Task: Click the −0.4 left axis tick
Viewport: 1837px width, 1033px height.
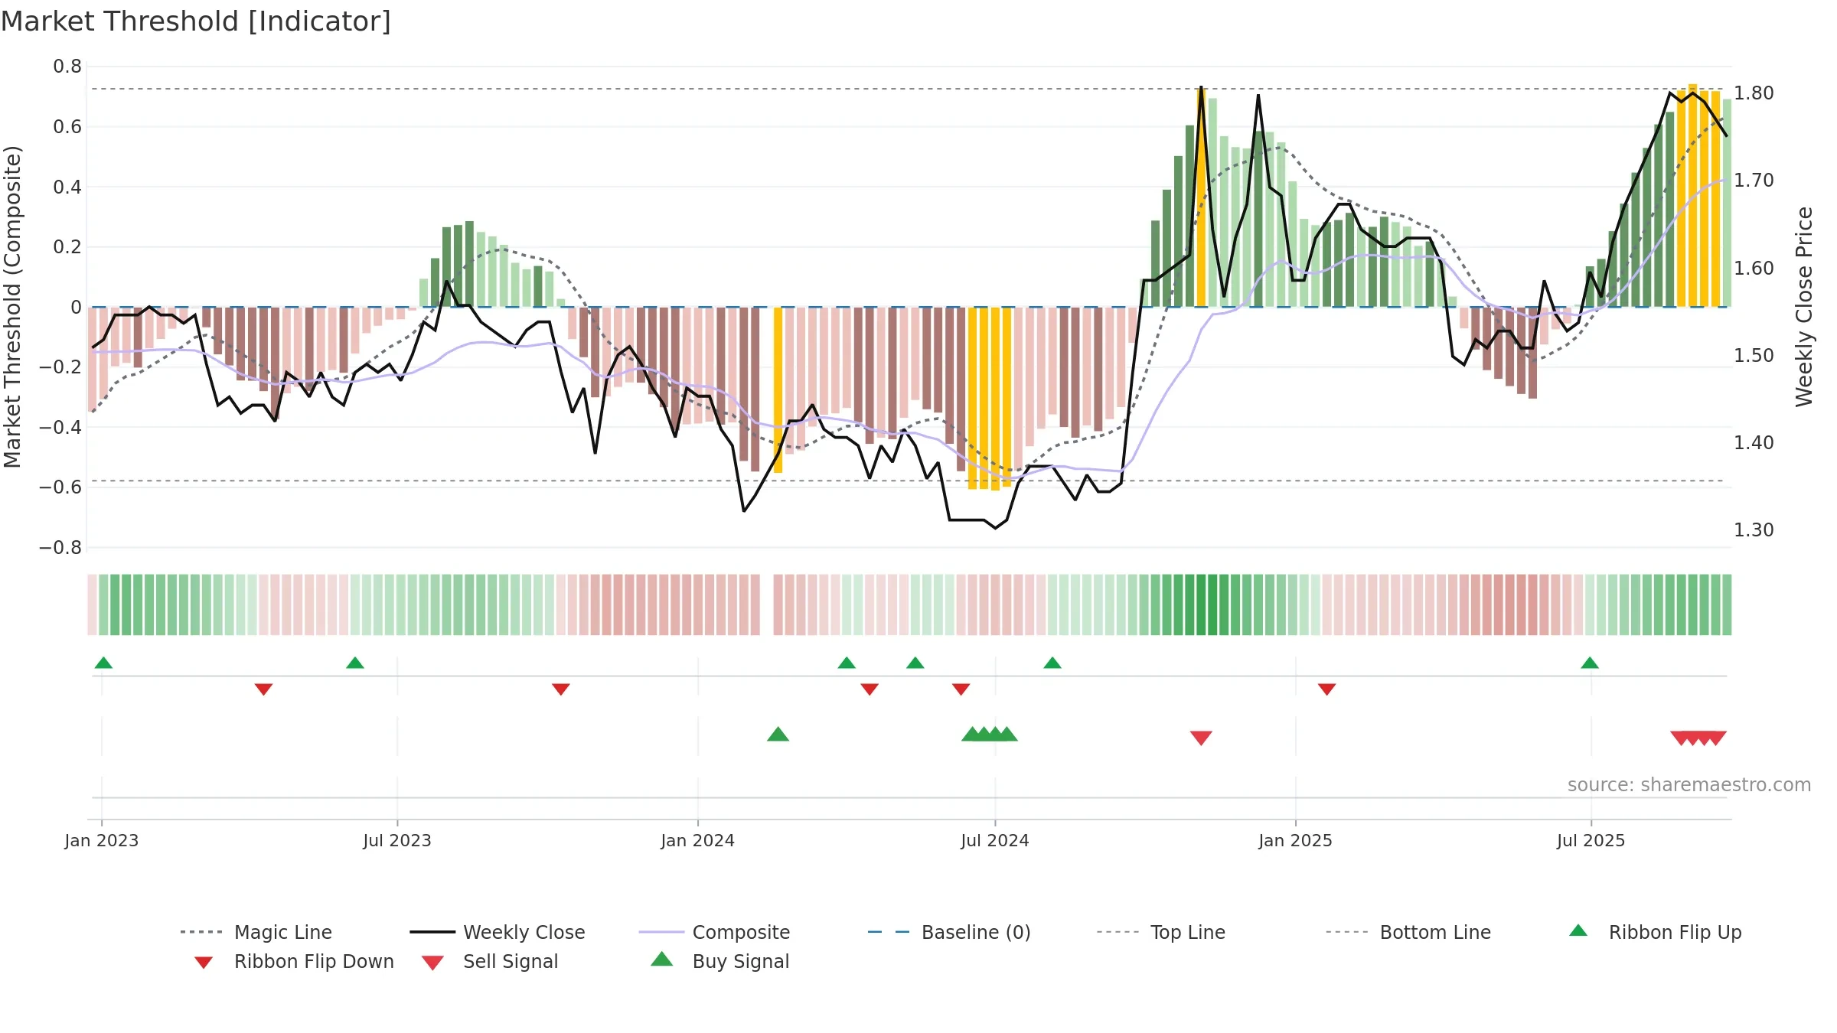Action: (x=60, y=427)
